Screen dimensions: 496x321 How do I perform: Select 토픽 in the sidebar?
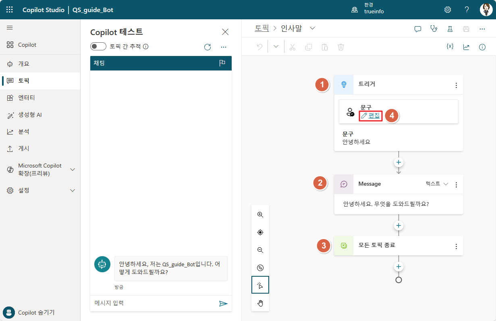pyautogui.click(x=40, y=81)
